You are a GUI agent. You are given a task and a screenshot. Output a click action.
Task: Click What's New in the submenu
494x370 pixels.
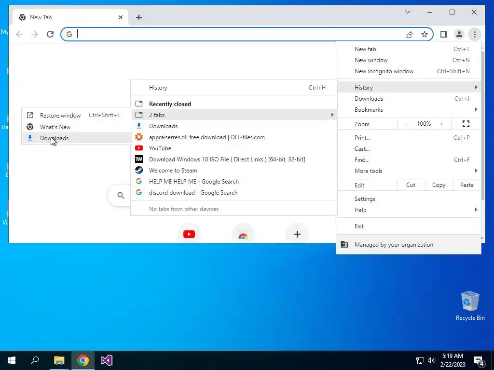(77, 127)
